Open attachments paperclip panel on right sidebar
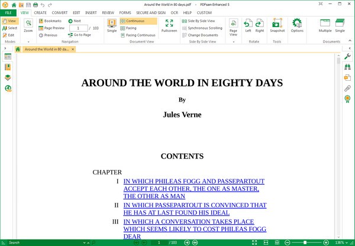 pos(347,88)
